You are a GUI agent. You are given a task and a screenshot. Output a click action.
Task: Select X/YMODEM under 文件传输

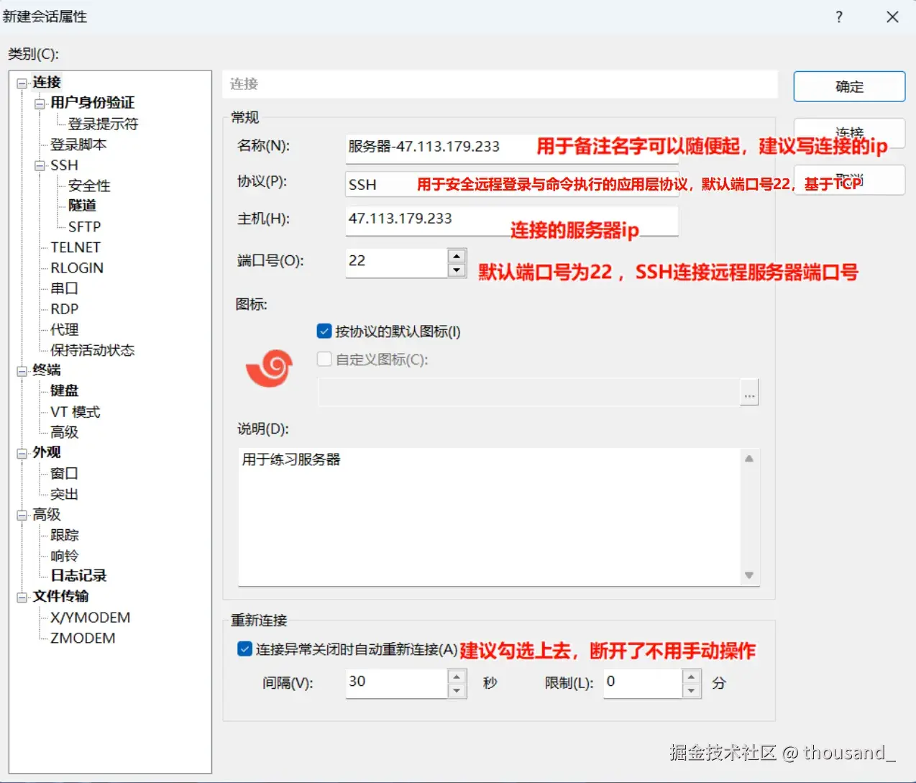click(90, 618)
